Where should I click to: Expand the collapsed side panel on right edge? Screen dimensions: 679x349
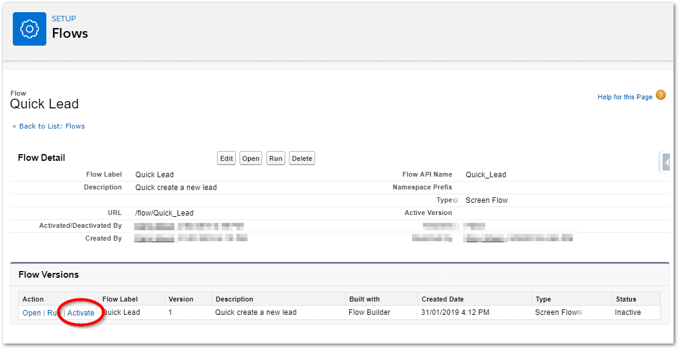click(x=666, y=162)
